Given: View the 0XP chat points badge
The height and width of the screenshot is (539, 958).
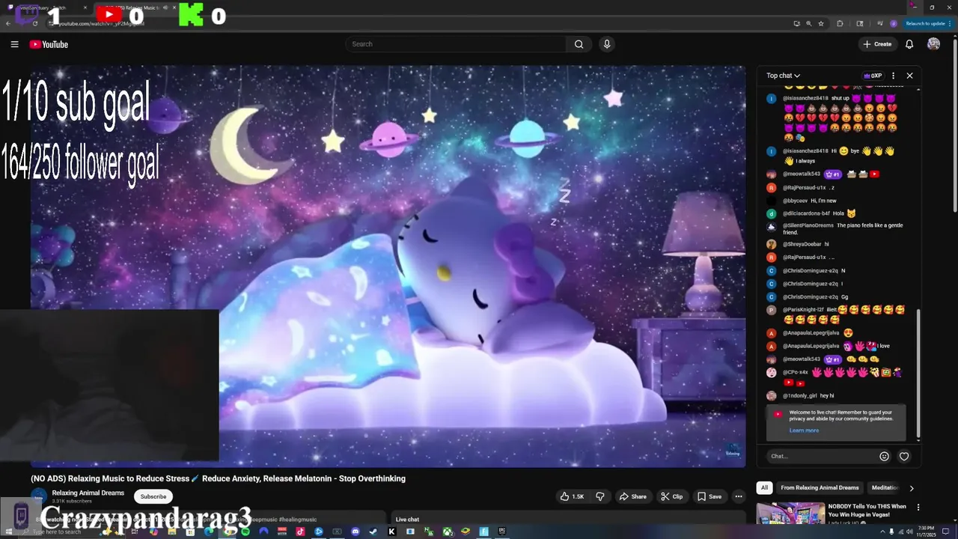Looking at the screenshot, I should [x=873, y=76].
